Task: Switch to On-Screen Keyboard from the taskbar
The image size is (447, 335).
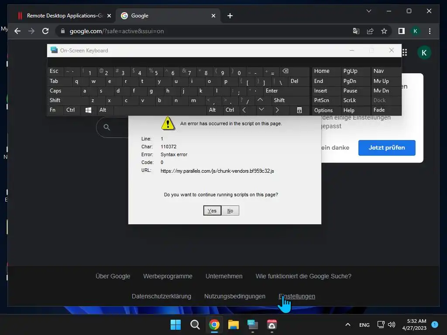Action: coord(253,325)
